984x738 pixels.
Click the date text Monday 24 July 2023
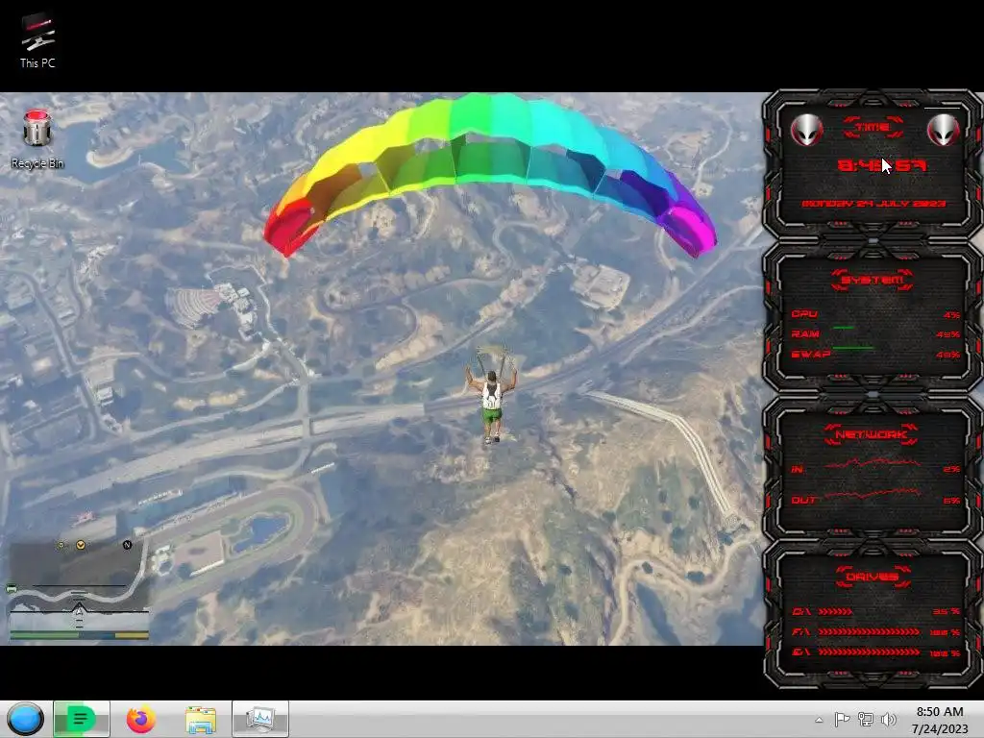(x=873, y=204)
